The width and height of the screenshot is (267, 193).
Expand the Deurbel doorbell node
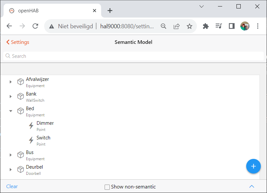[11, 170]
